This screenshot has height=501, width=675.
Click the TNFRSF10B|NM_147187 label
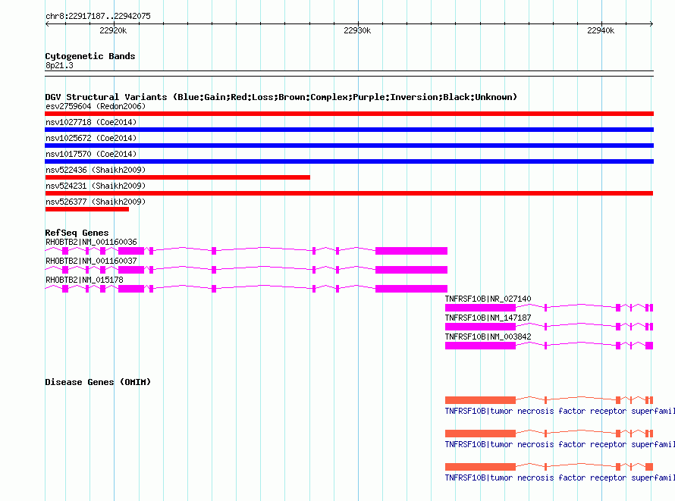click(x=488, y=318)
